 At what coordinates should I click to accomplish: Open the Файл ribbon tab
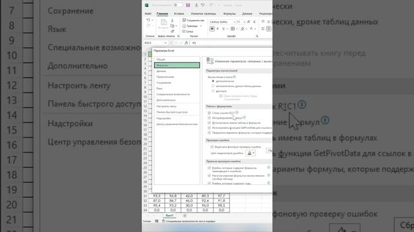148,14
